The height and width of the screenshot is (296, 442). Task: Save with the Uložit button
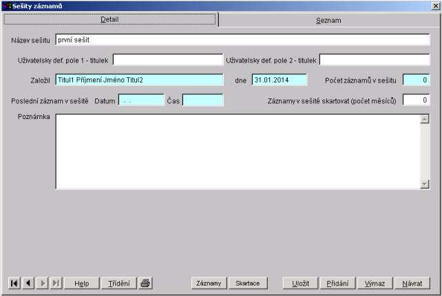click(300, 283)
